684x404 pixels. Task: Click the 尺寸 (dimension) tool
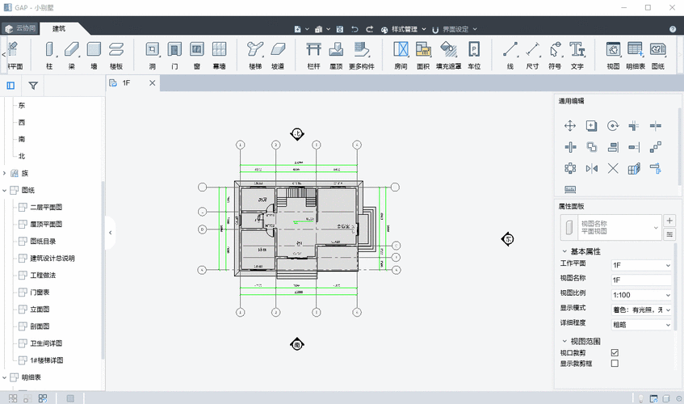pos(532,53)
